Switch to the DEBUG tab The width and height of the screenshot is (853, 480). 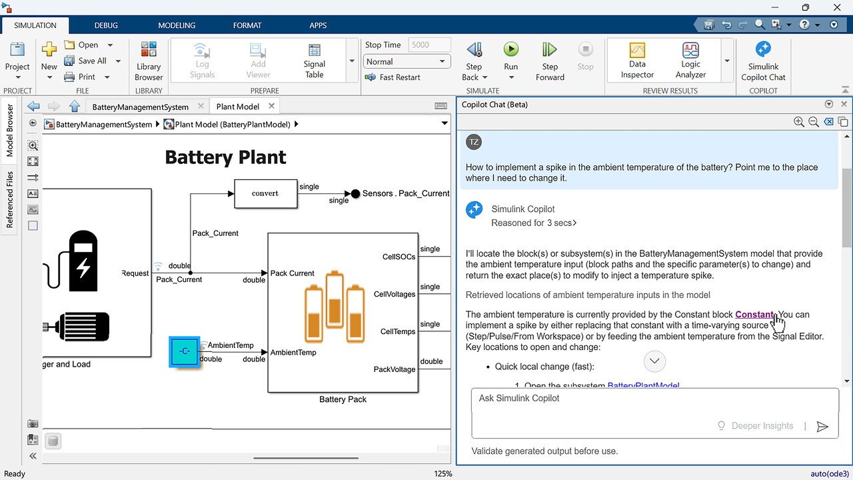tap(106, 25)
